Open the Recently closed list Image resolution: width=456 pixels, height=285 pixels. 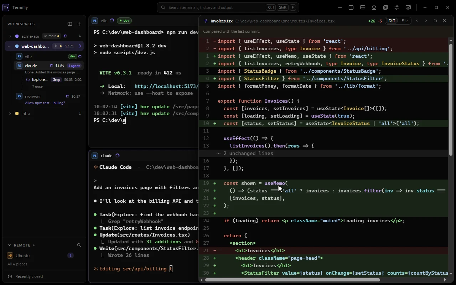click(25, 276)
